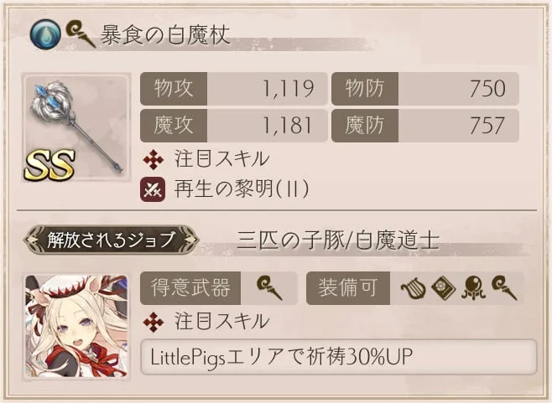Open the 三匹の子豚/白魔道士 job title

coord(338,240)
